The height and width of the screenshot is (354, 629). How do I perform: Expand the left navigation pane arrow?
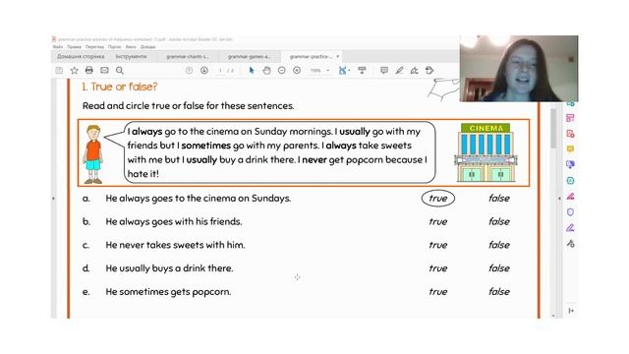(54, 199)
